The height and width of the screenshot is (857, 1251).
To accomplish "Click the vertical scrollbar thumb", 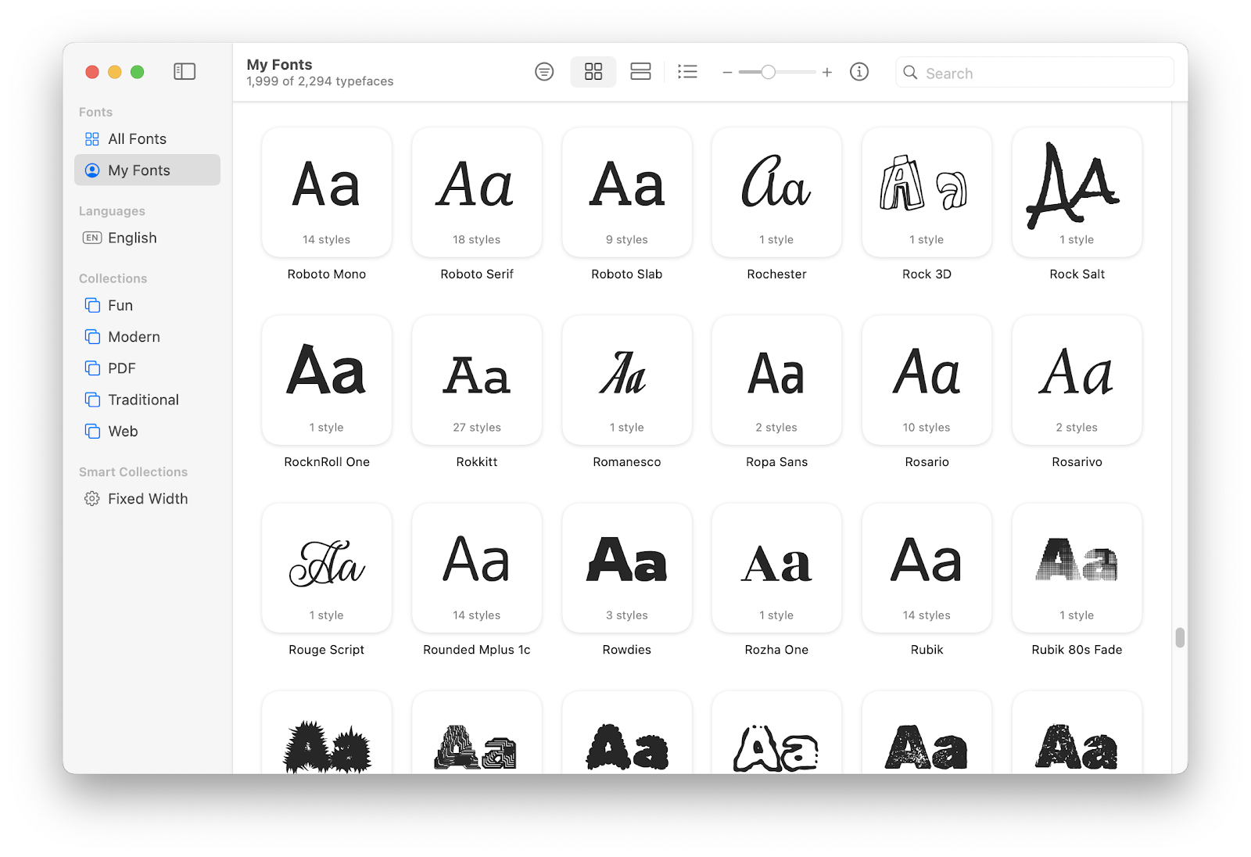I will point(1180,638).
